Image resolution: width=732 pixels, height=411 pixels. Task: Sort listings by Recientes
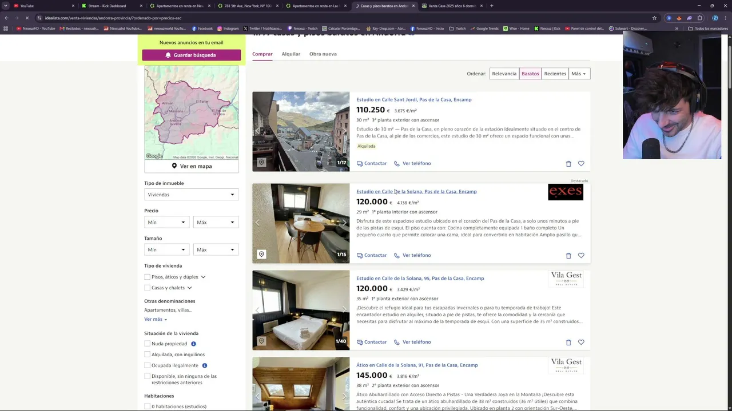[x=555, y=74]
